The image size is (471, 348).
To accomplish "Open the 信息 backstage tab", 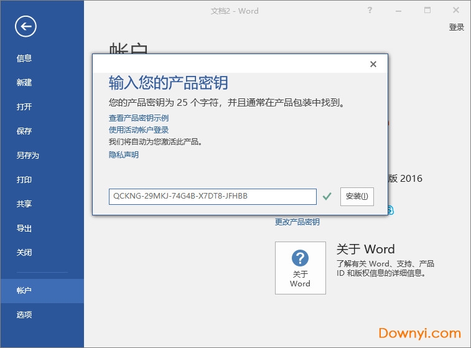I will (24, 59).
